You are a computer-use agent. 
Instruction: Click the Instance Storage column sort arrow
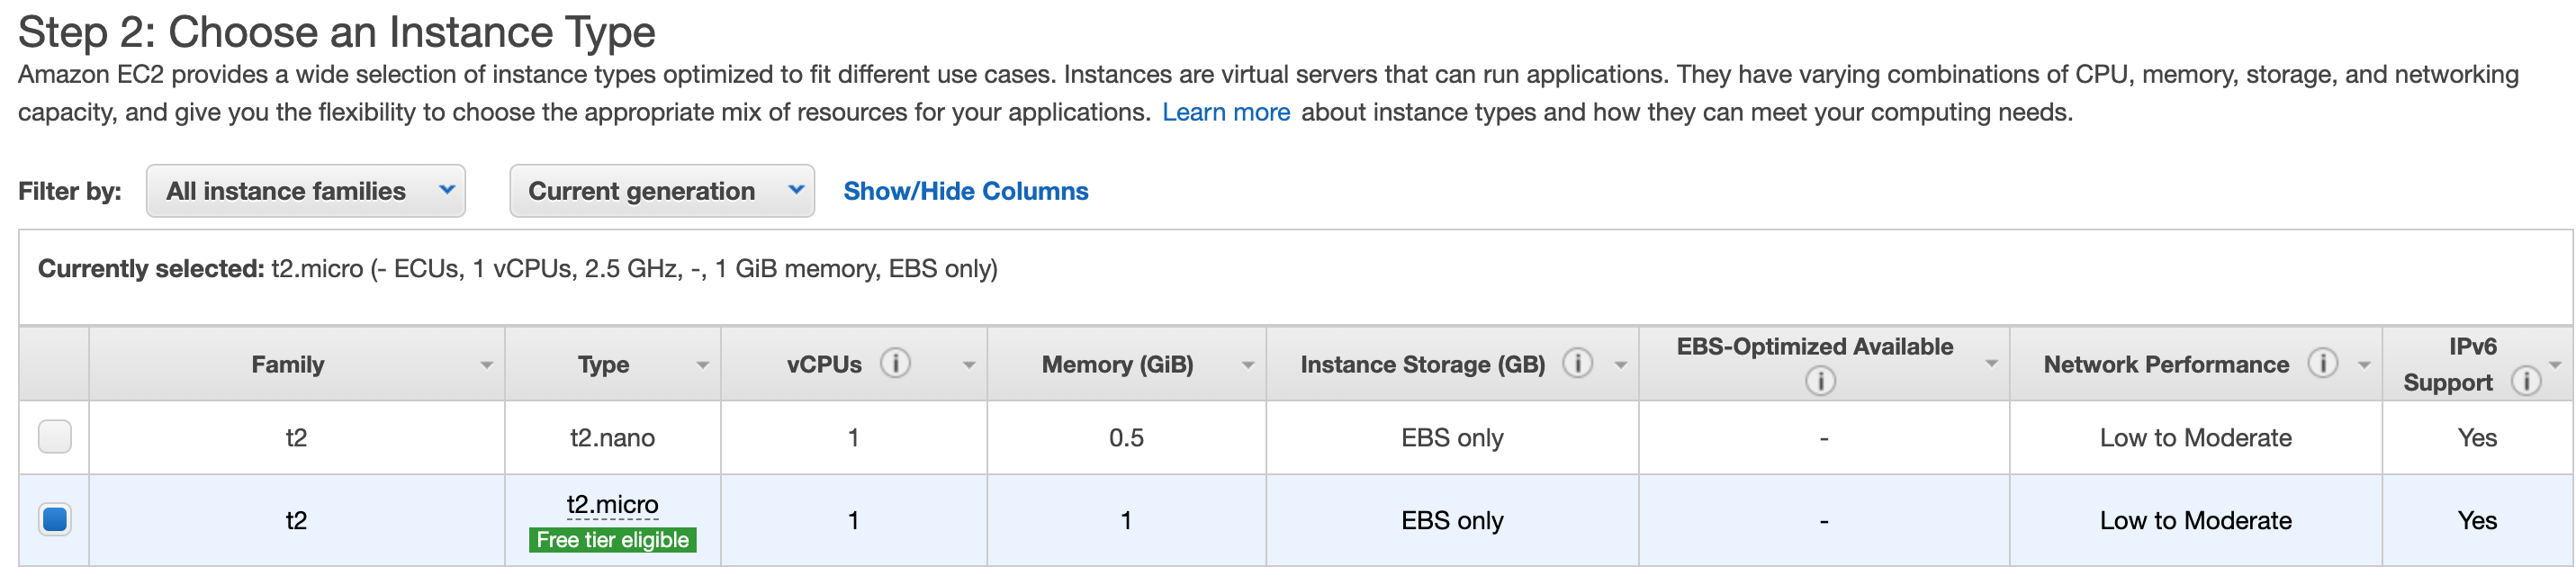[1621, 365]
